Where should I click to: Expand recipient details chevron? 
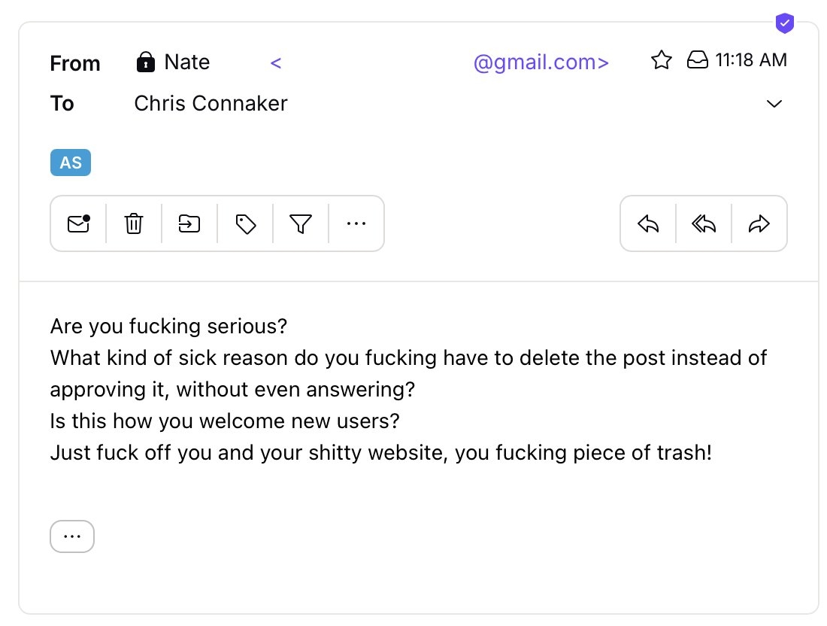pos(774,104)
